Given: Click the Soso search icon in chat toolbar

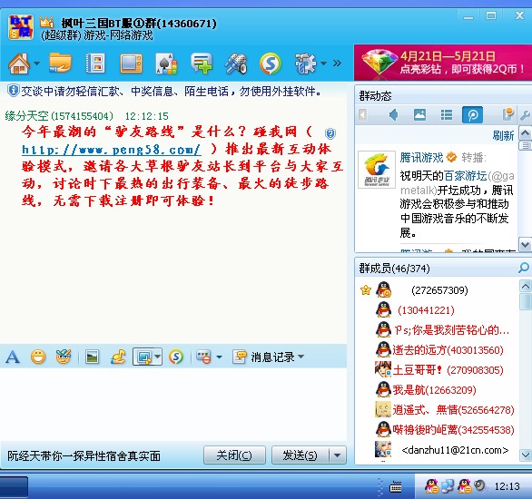Looking at the screenshot, I should click(x=176, y=357).
